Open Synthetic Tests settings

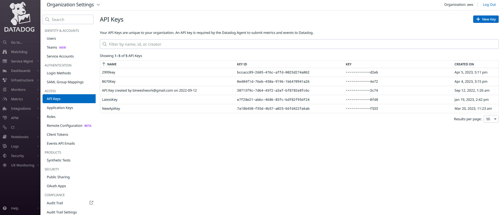[x=59, y=160]
